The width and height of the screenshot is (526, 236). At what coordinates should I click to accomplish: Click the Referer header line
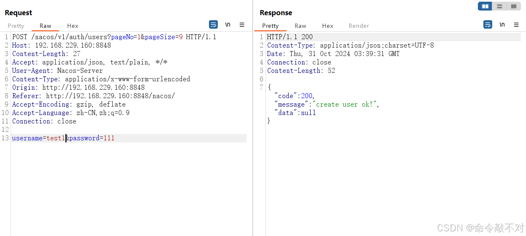pyautogui.click(x=93, y=96)
